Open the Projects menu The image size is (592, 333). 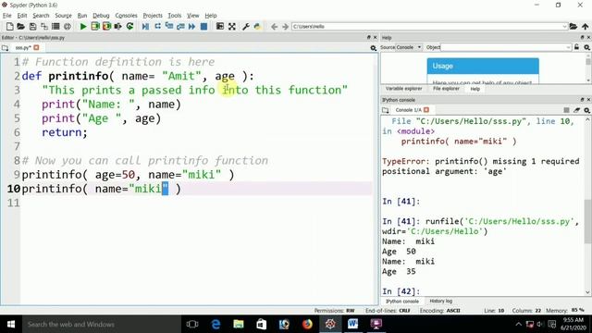pos(153,16)
